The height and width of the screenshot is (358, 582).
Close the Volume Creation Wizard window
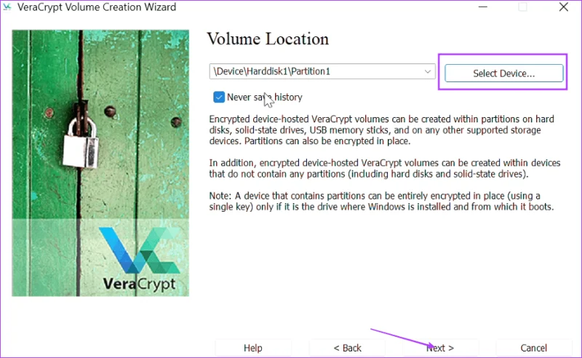pyautogui.click(x=563, y=7)
